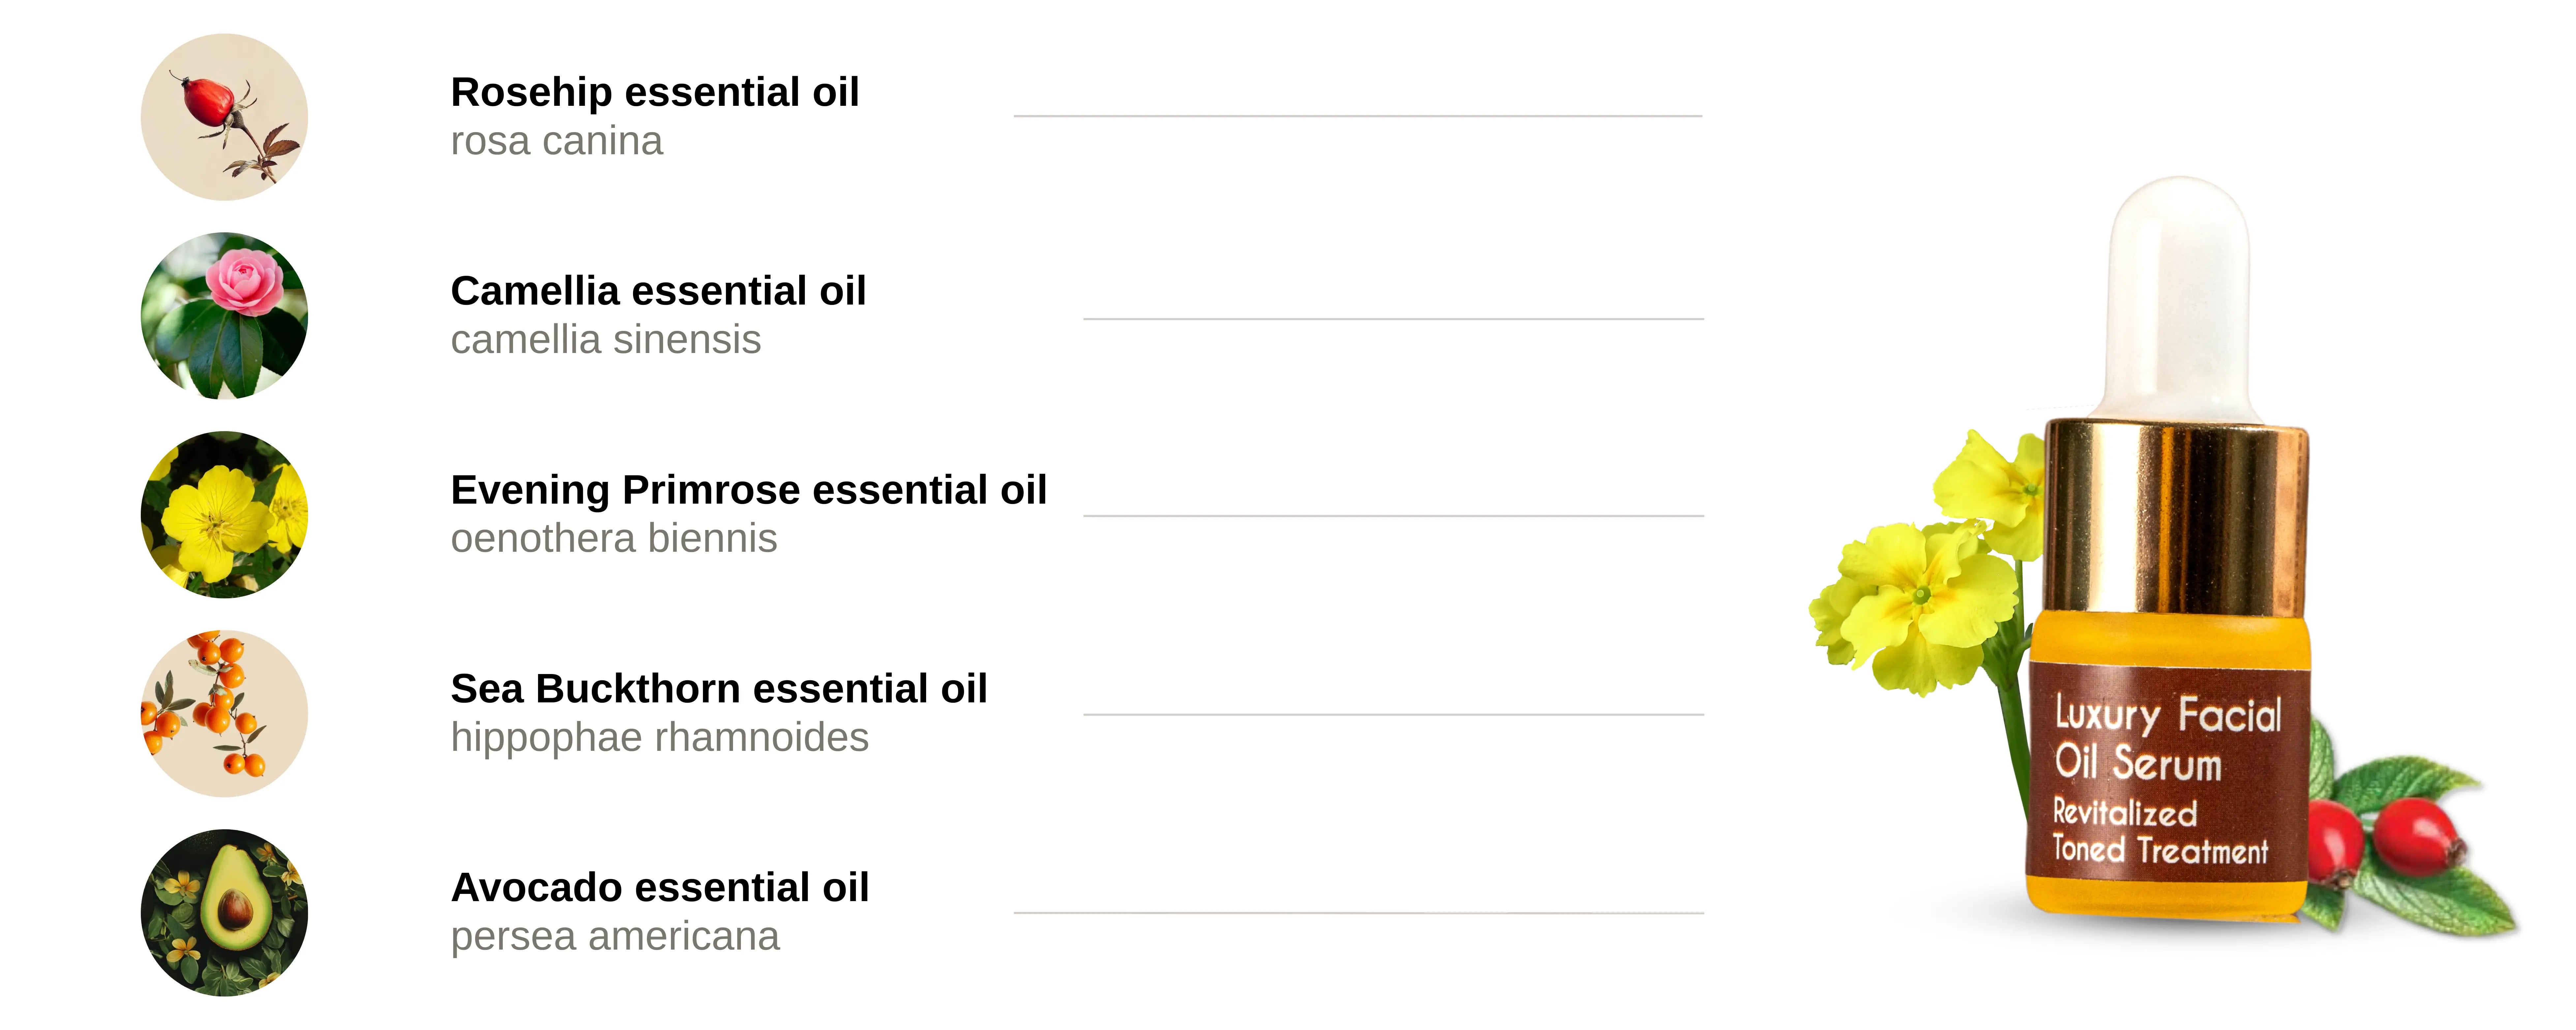The image size is (2576, 1030).
Task: Open the Sea Buckthorn essential oil heading
Action: coord(719,689)
